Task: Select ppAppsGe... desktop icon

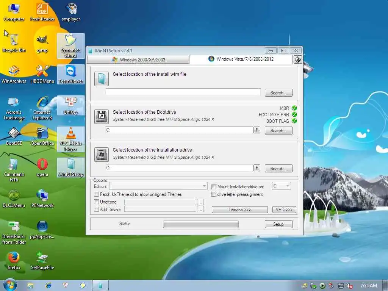Action: pos(42,230)
